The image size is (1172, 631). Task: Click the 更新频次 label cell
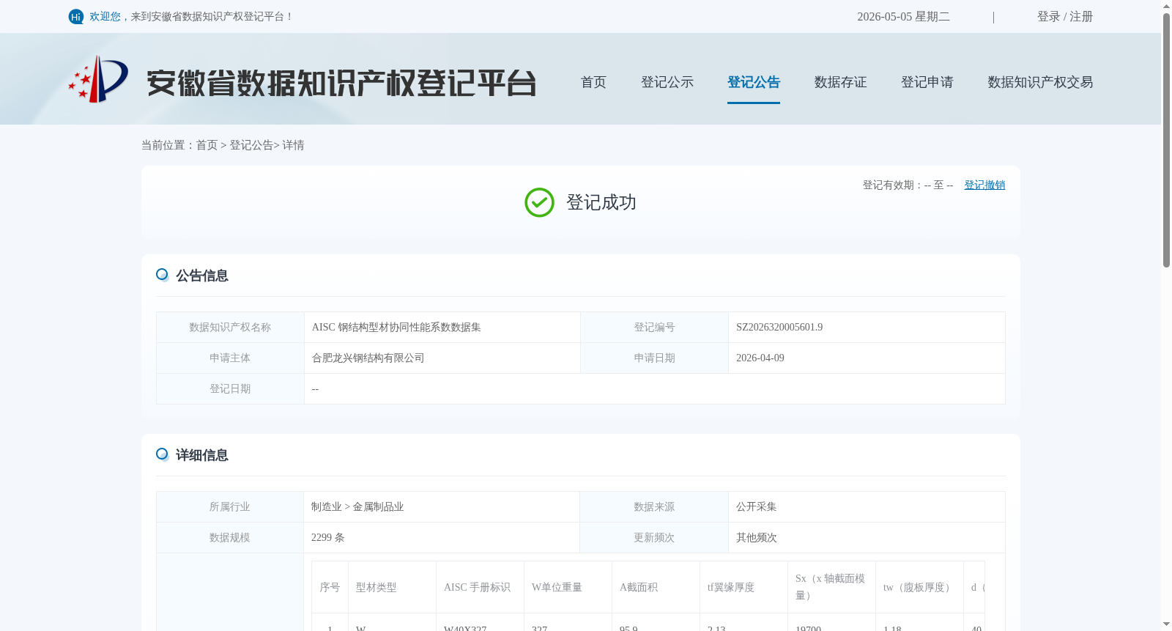pos(654,538)
